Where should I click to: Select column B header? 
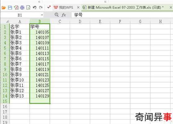click(x=40, y=21)
